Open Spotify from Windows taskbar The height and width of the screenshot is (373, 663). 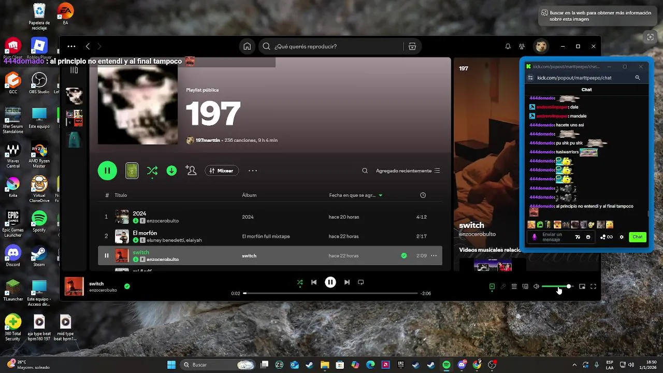pyautogui.click(x=446, y=365)
